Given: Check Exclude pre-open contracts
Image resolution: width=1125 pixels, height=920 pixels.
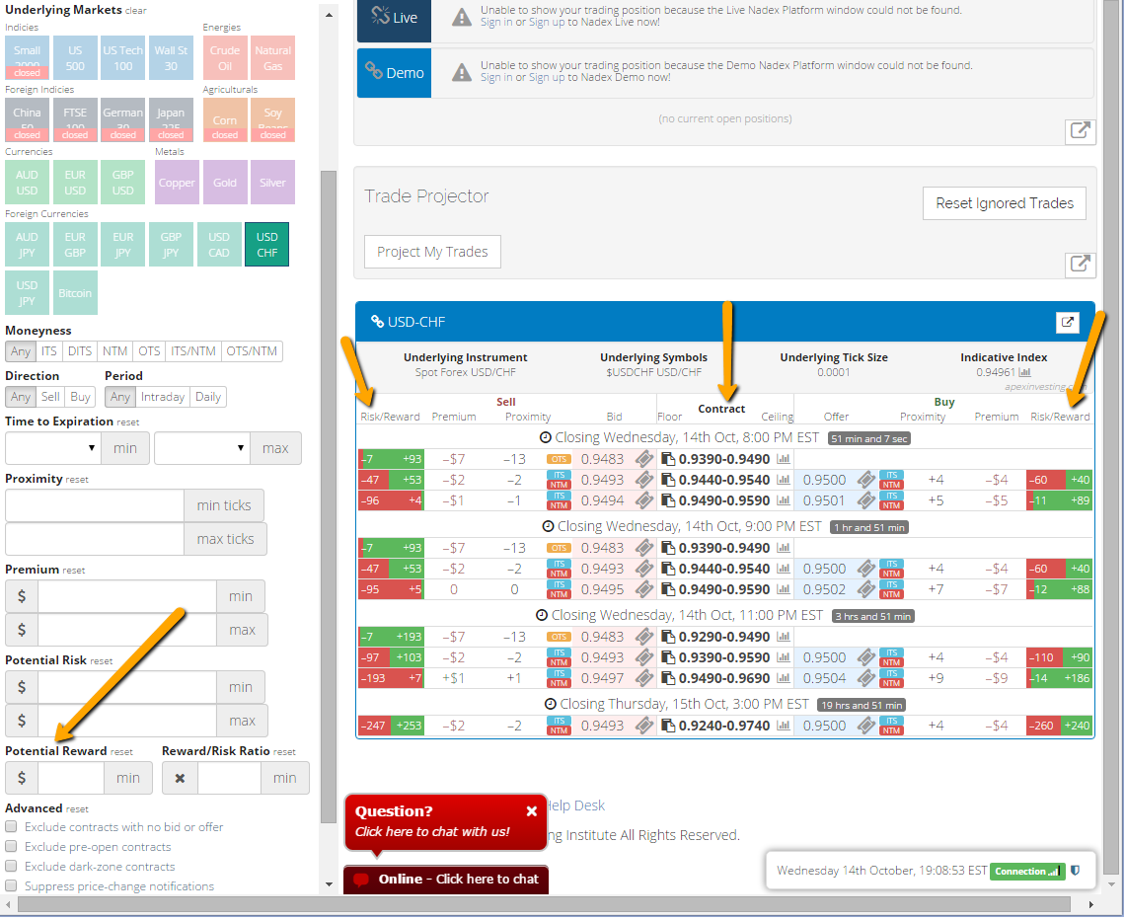Looking at the screenshot, I should pyautogui.click(x=11, y=847).
